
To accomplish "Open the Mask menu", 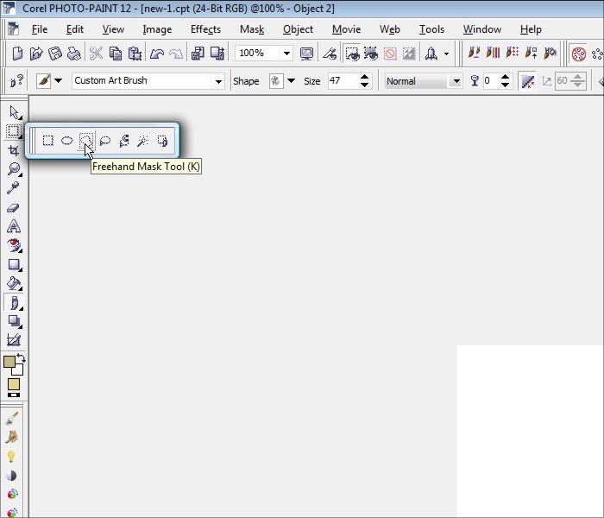I will coord(252,29).
